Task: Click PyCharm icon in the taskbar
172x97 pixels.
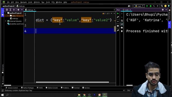Action: (105, 95)
